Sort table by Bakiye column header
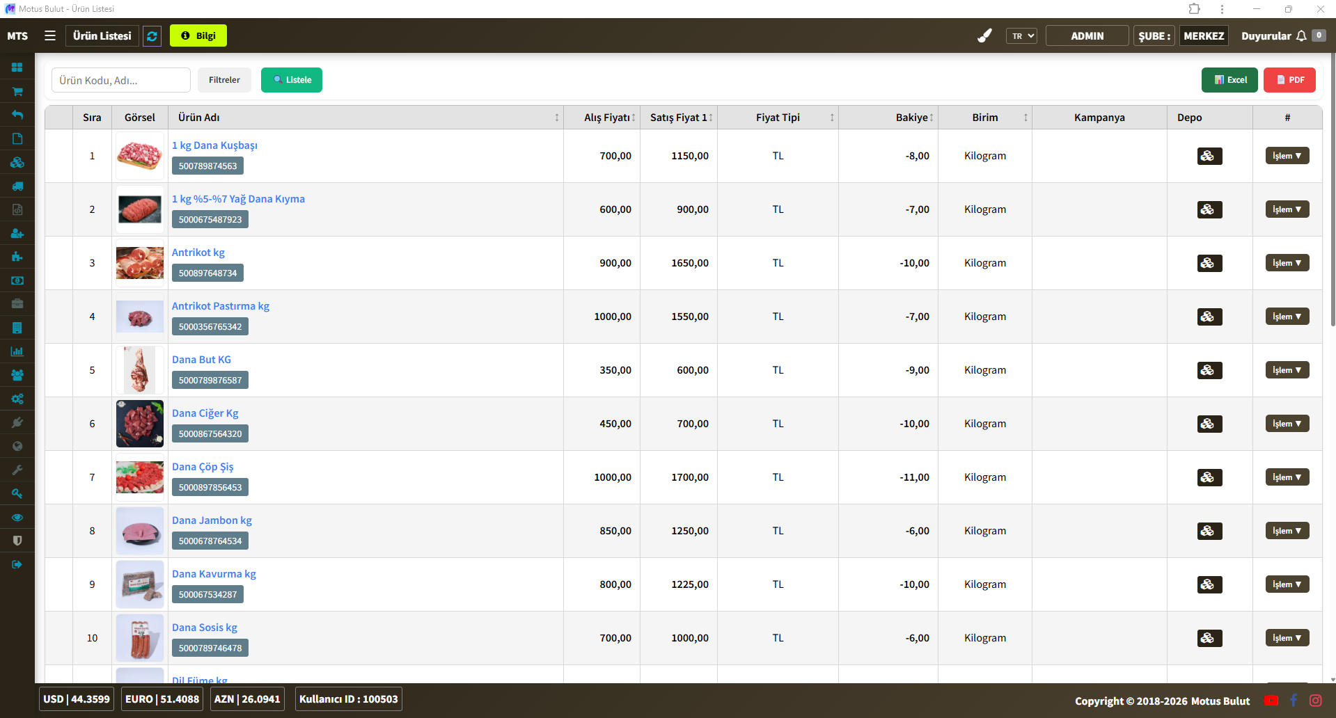1336x718 pixels. point(911,118)
